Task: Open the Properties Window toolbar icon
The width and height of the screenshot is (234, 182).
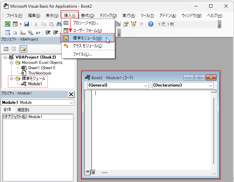Action: tap(126, 24)
